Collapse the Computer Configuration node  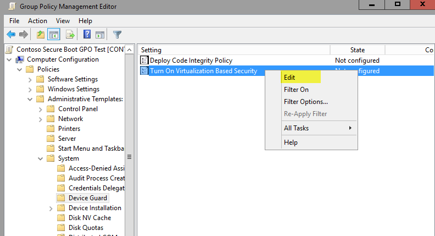coord(9,60)
